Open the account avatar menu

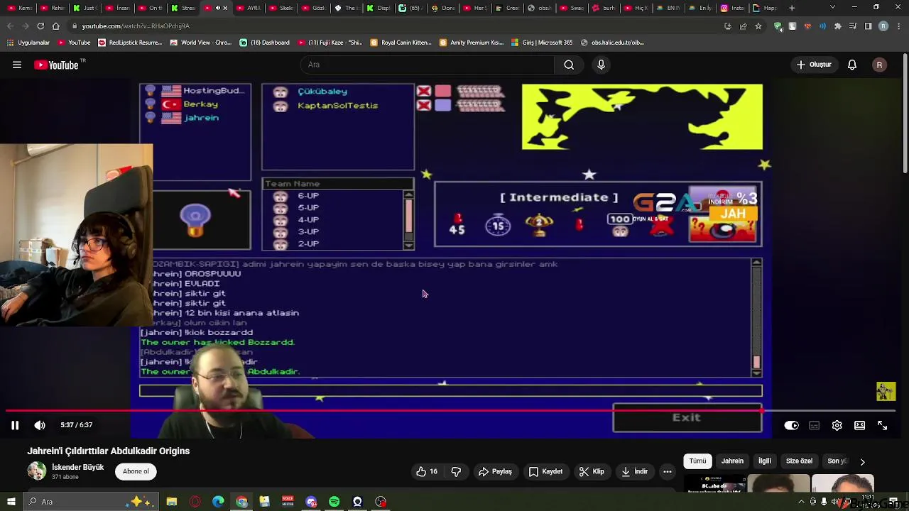point(879,65)
